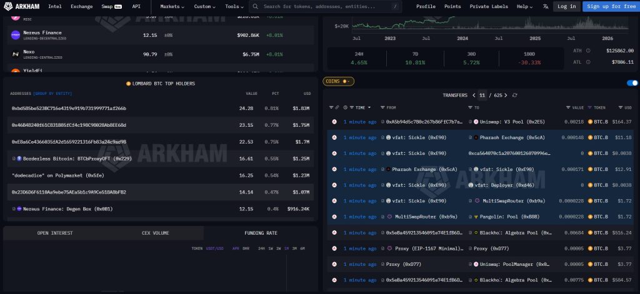The image size is (640, 294).
Task: Click Sign up for free button
Action: click(x=611, y=6)
